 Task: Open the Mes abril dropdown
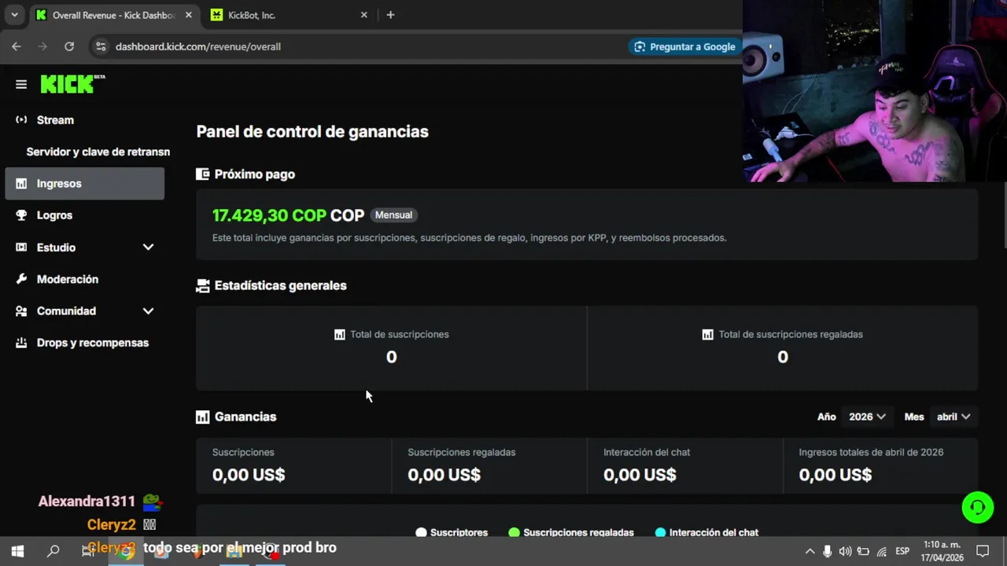coord(953,417)
